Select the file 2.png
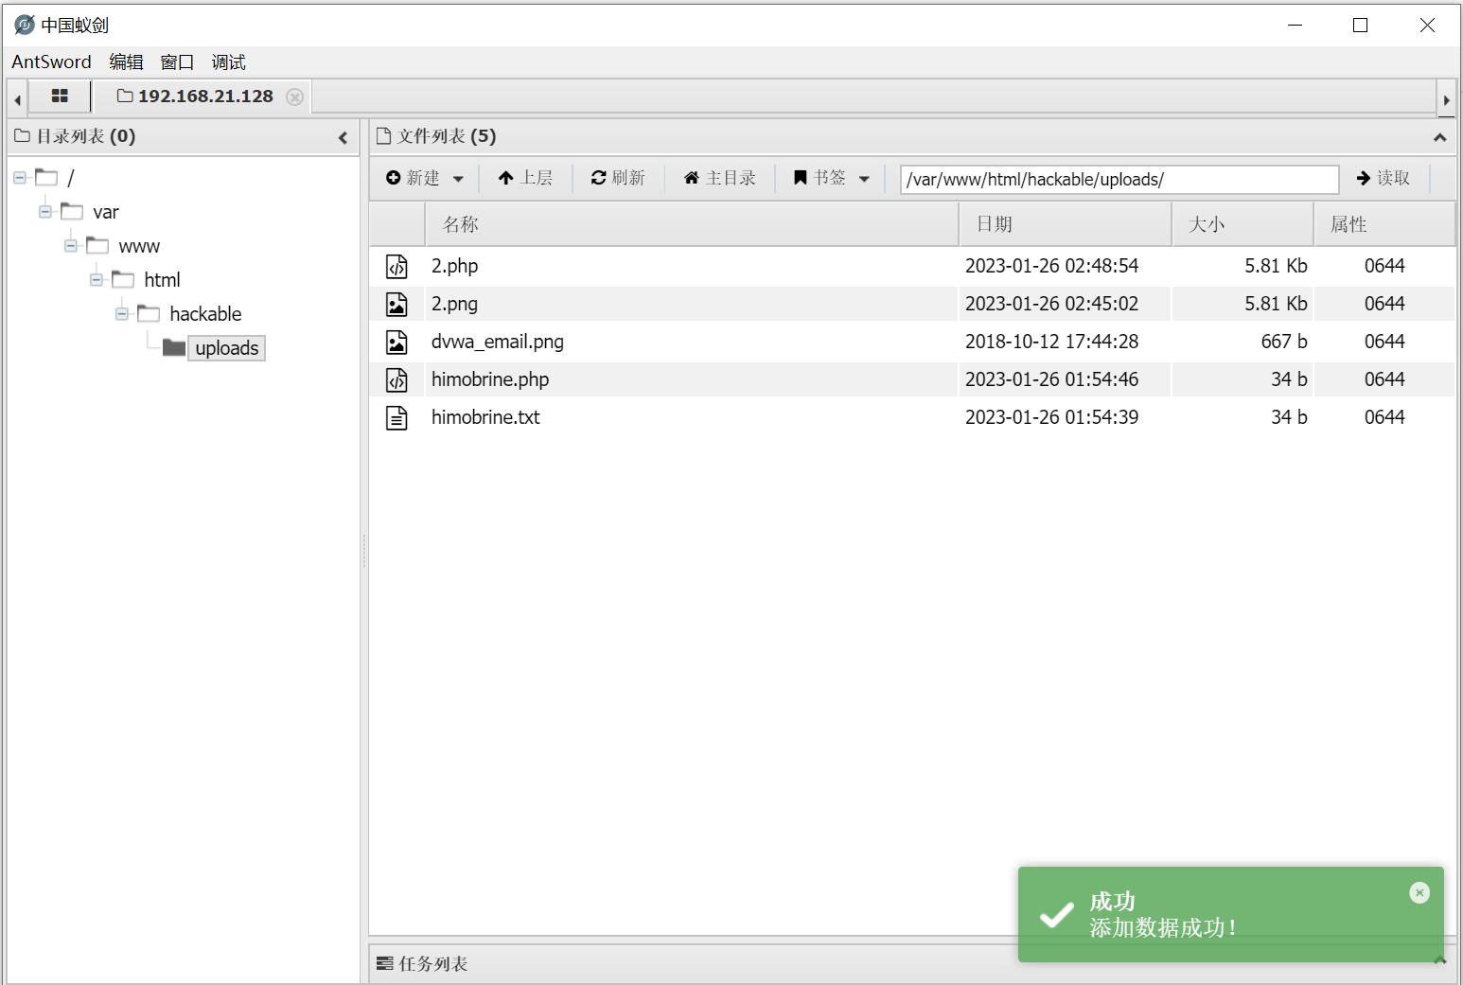The height and width of the screenshot is (985, 1463). (454, 304)
